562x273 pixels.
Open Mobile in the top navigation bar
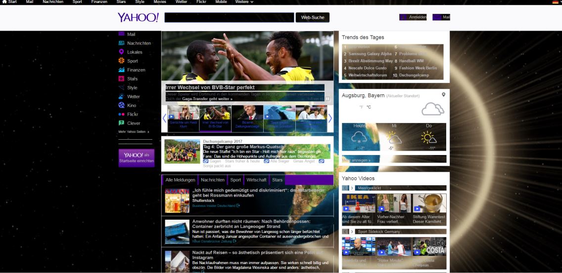tap(221, 2)
